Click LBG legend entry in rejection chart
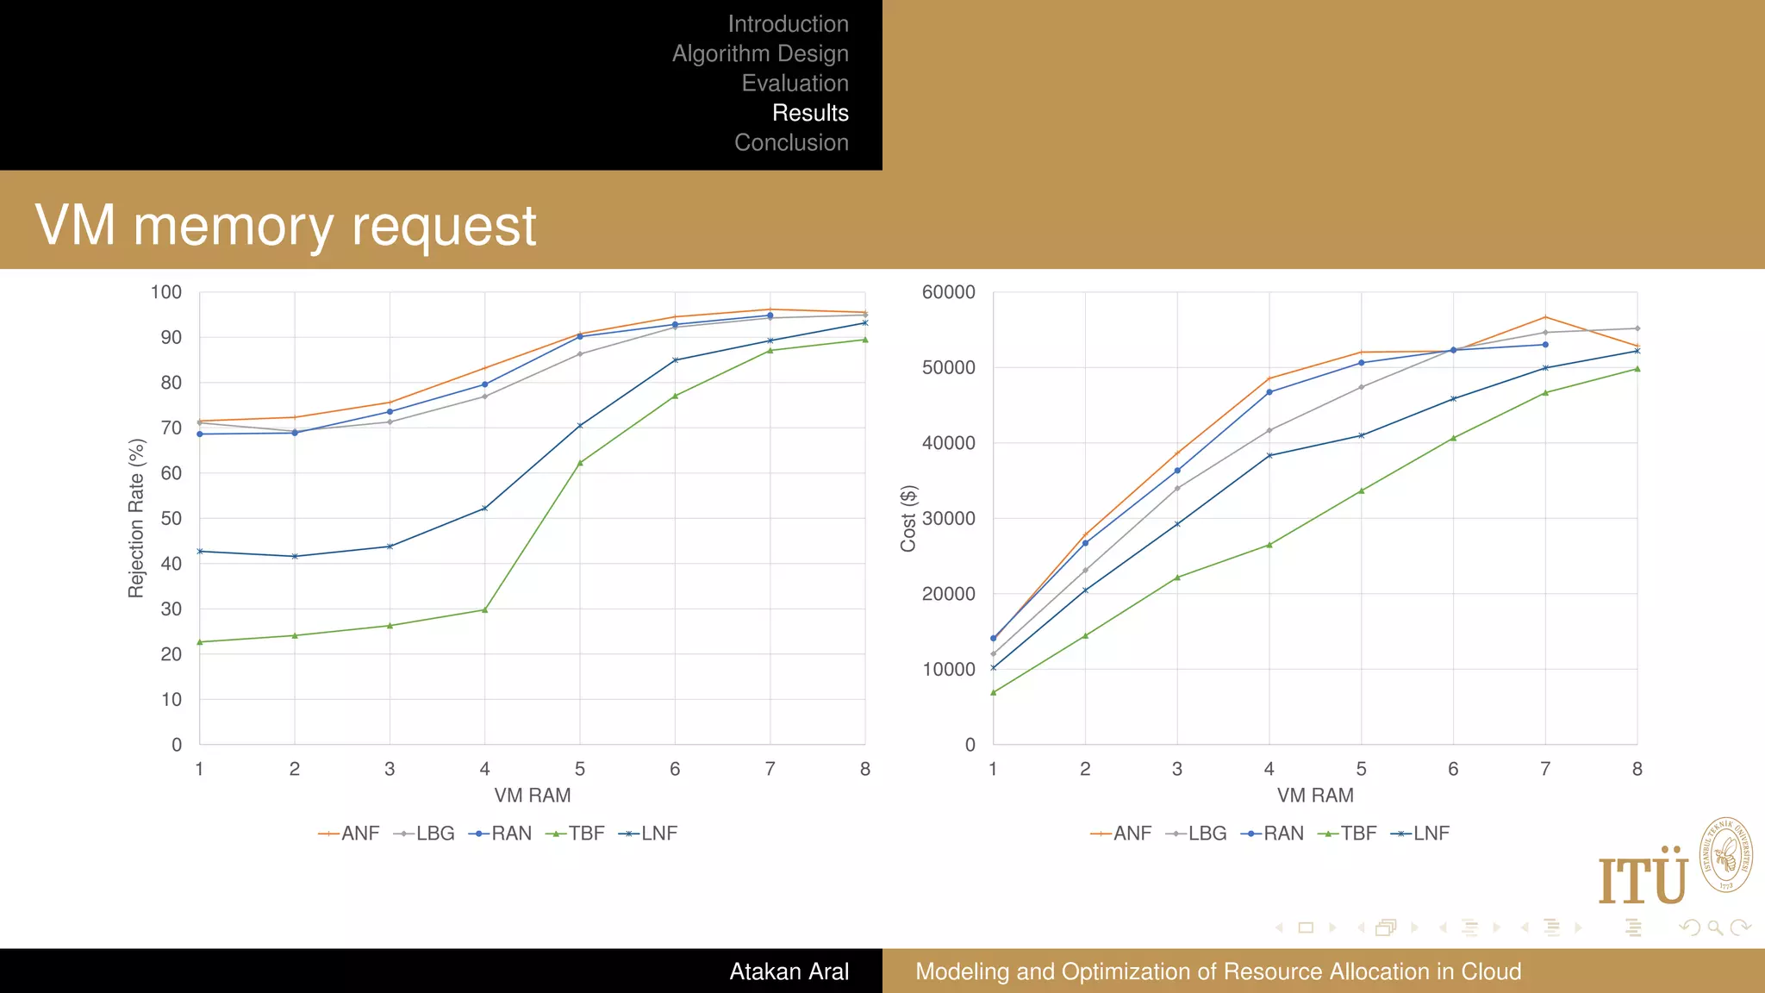 [423, 834]
